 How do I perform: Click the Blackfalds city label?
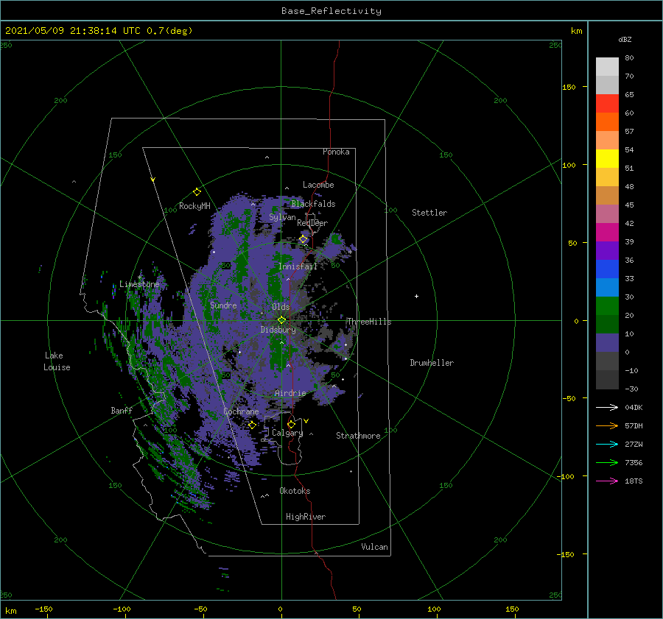click(313, 204)
